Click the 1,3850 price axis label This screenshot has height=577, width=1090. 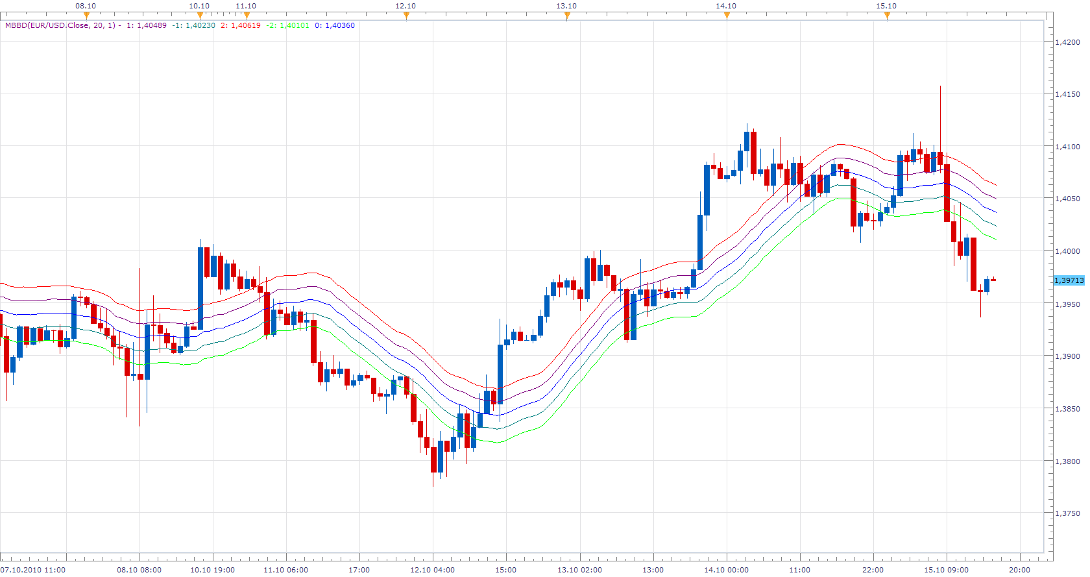point(1068,409)
